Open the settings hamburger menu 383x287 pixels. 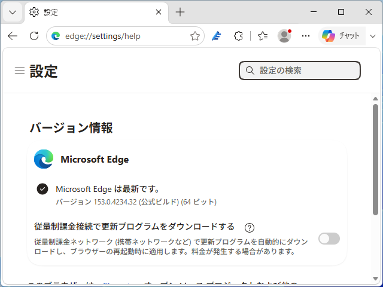coord(20,71)
